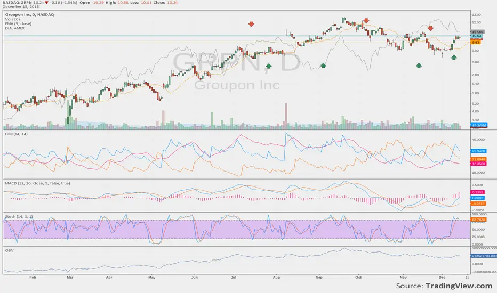Screen dimensions: 497x293
Task: Click the orange -0.2210 MACD signal tag
Action: [x=478, y=204]
